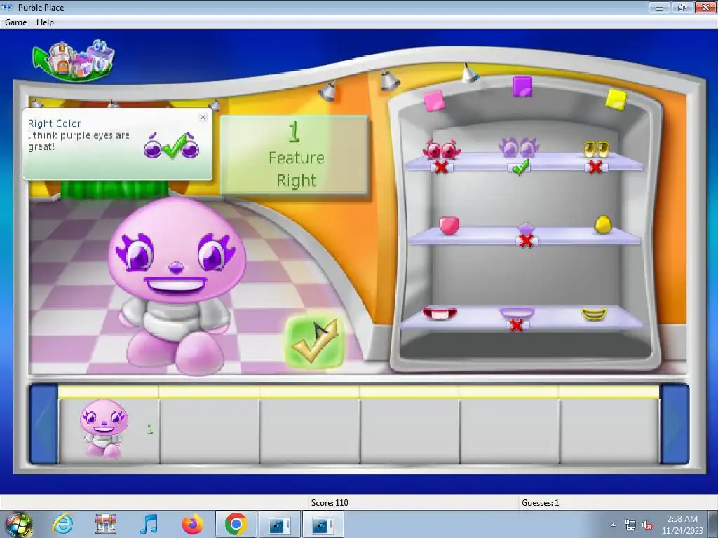The width and height of the screenshot is (718, 538).
Task: Submit the guess with green checkmark button
Action: 315,342
